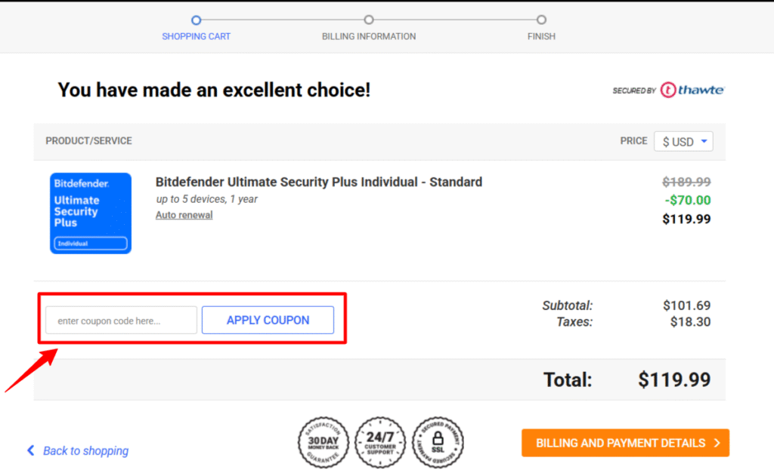
Task: Select the Shopping Cart step label
Action: click(197, 36)
